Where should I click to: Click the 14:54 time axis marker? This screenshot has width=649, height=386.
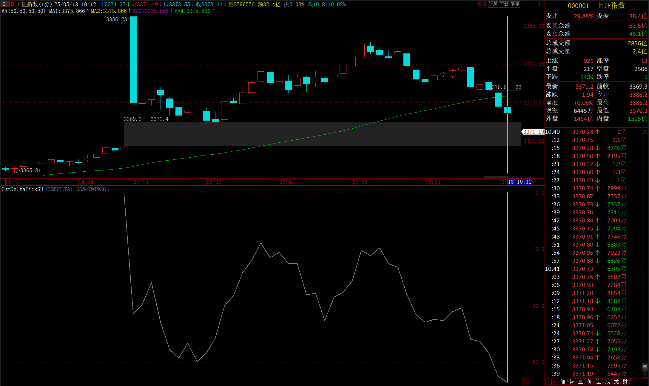point(86,182)
